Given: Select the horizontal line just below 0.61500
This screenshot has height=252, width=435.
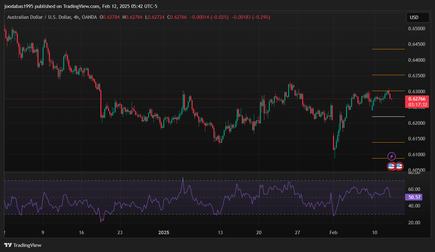Looking at the screenshot, I should (x=388, y=143).
